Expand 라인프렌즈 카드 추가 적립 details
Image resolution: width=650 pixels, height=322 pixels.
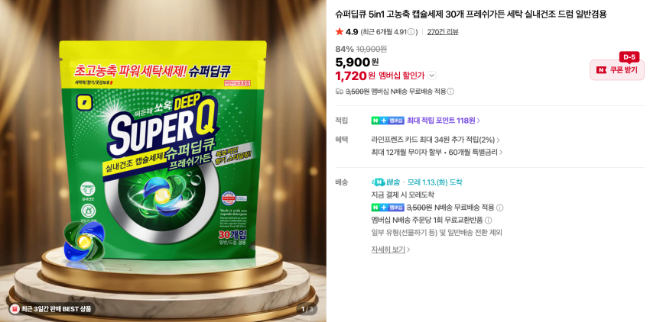(436, 140)
